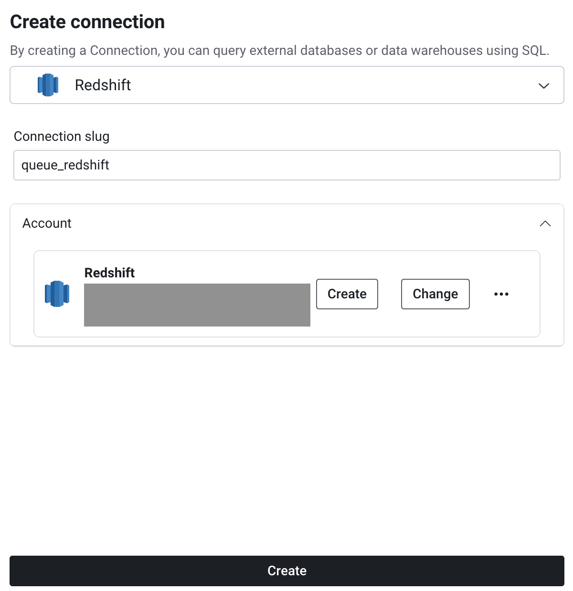Click the Create connection heading
The width and height of the screenshot is (573, 591).
click(x=87, y=22)
